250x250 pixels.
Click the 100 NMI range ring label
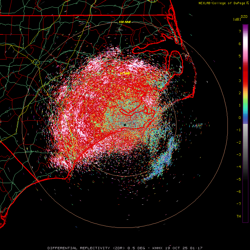click(125, 22)
